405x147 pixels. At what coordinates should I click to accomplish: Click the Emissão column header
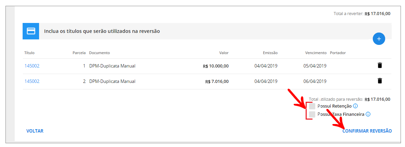pos(270,53)
